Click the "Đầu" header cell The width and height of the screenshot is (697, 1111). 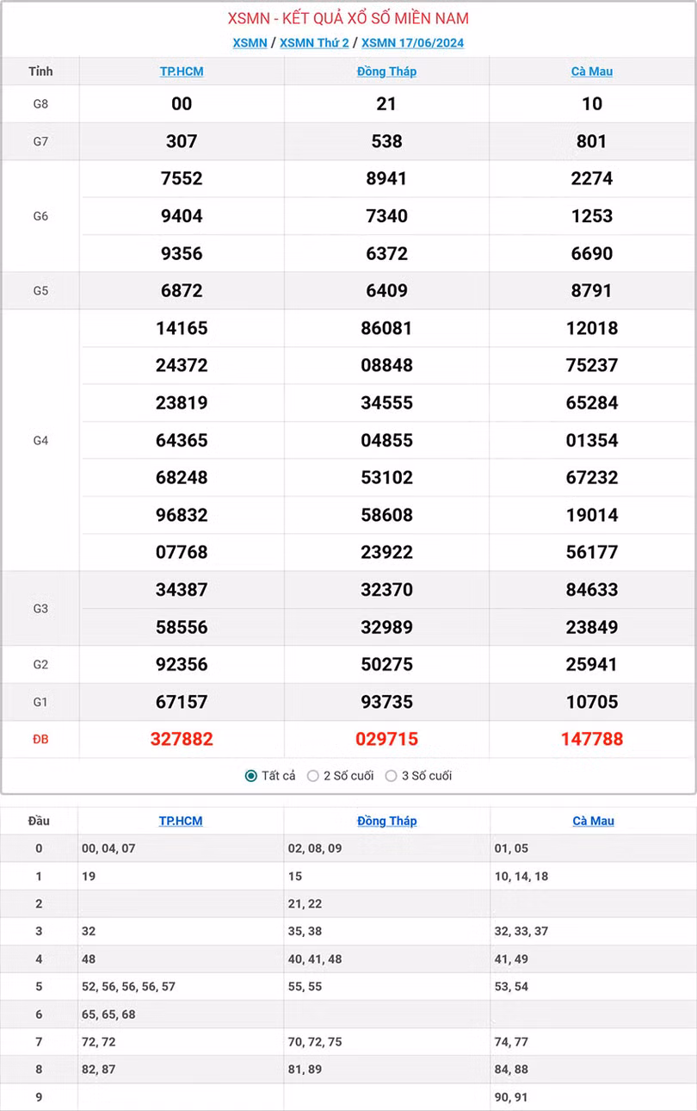39,821
